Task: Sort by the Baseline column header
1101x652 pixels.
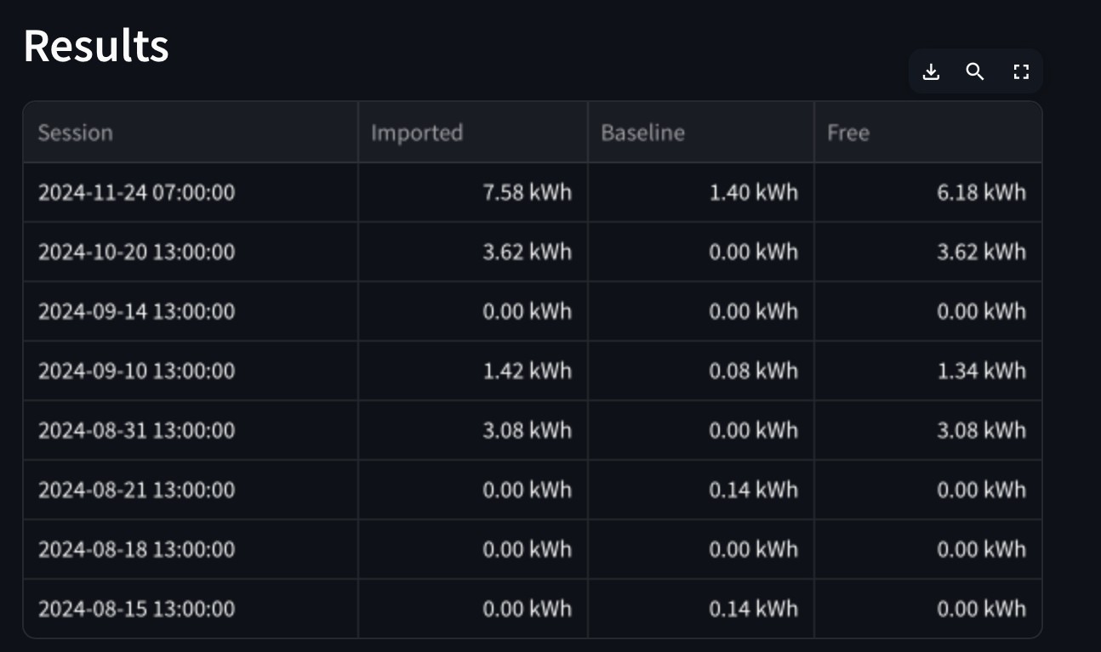Action: [701, 133]
